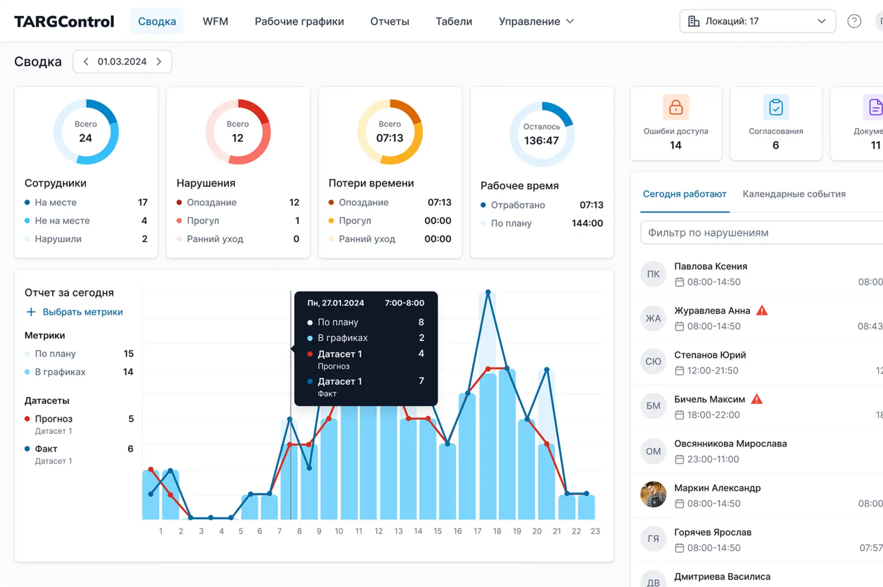The image size is (883, 587).
Task: Click the Согласования clipboard icon
Action: pyautogui.click(x=776, y=108)
